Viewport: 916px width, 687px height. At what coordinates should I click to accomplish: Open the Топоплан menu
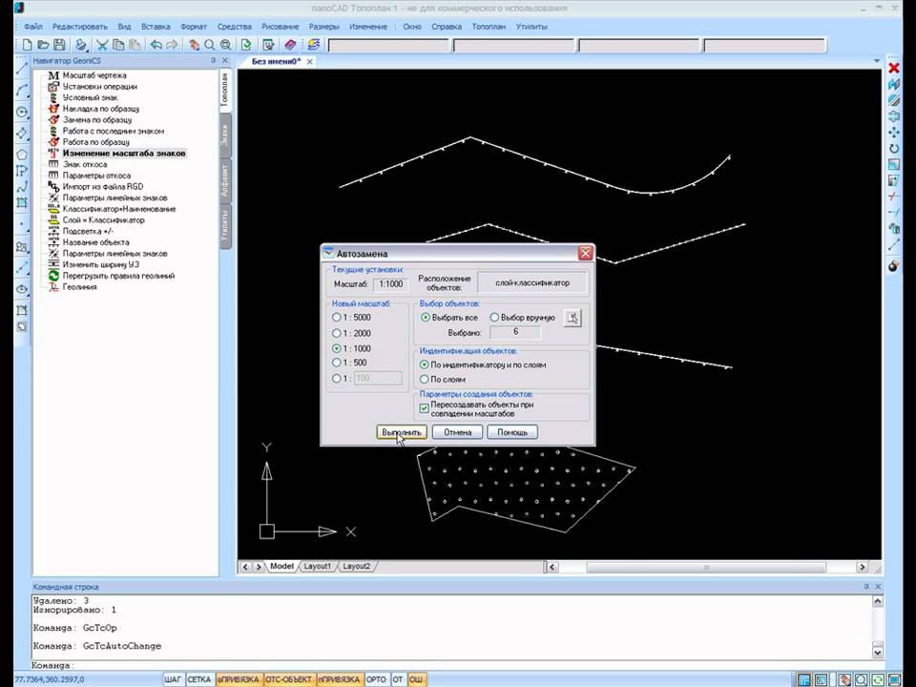tap(489, 27)
